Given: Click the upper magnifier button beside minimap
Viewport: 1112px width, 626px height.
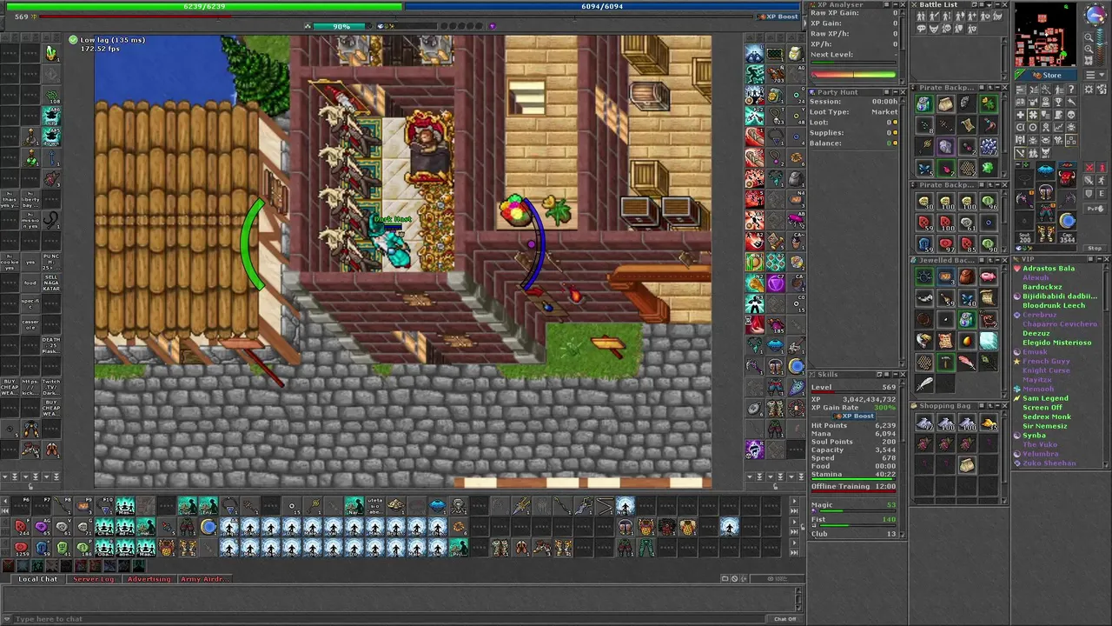Looking at the screenshot, I should [1089, 37].
